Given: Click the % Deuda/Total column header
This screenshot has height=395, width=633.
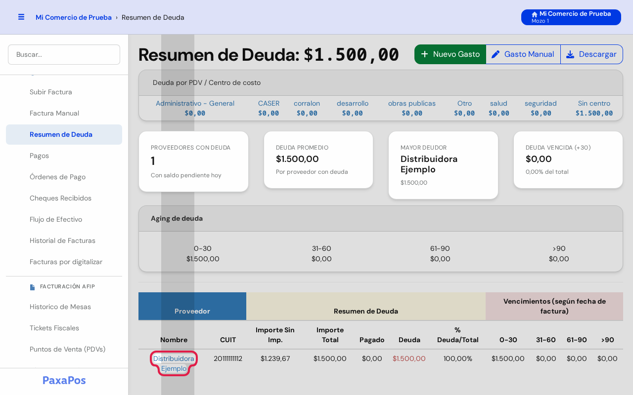Looking at the screenshot, I should point(457,335).
